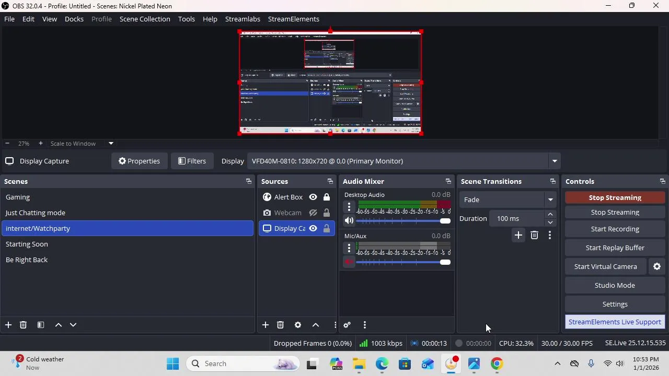Move the selected scene up

59,325
